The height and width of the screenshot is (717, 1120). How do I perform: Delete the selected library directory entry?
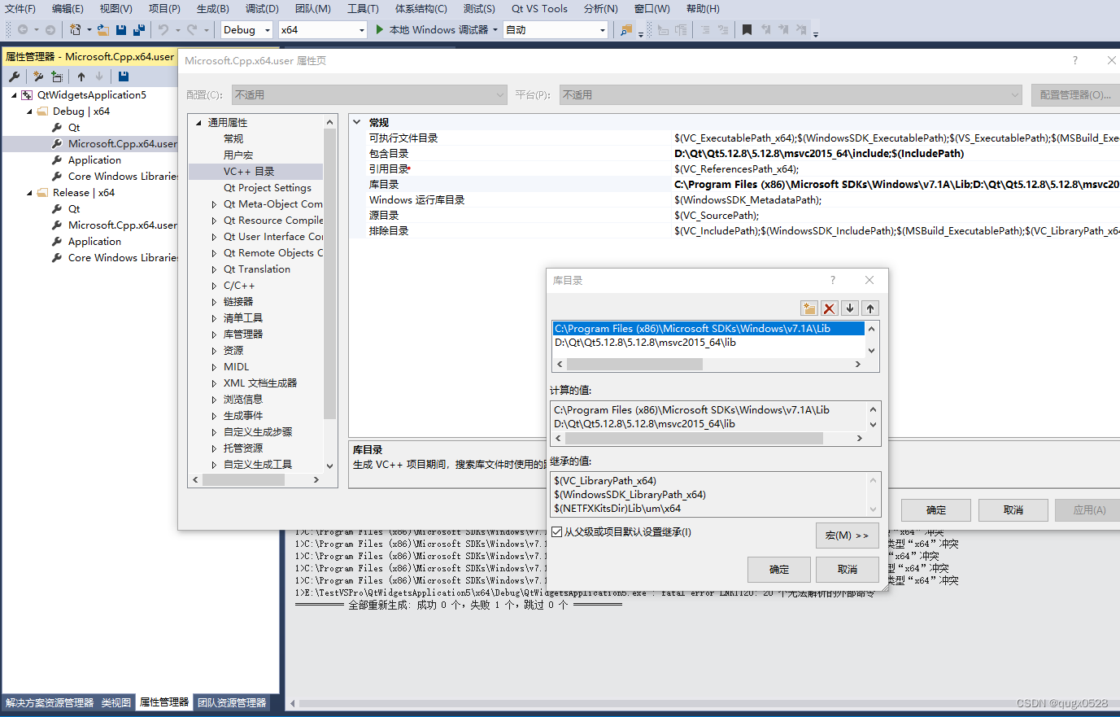(829, 308)
